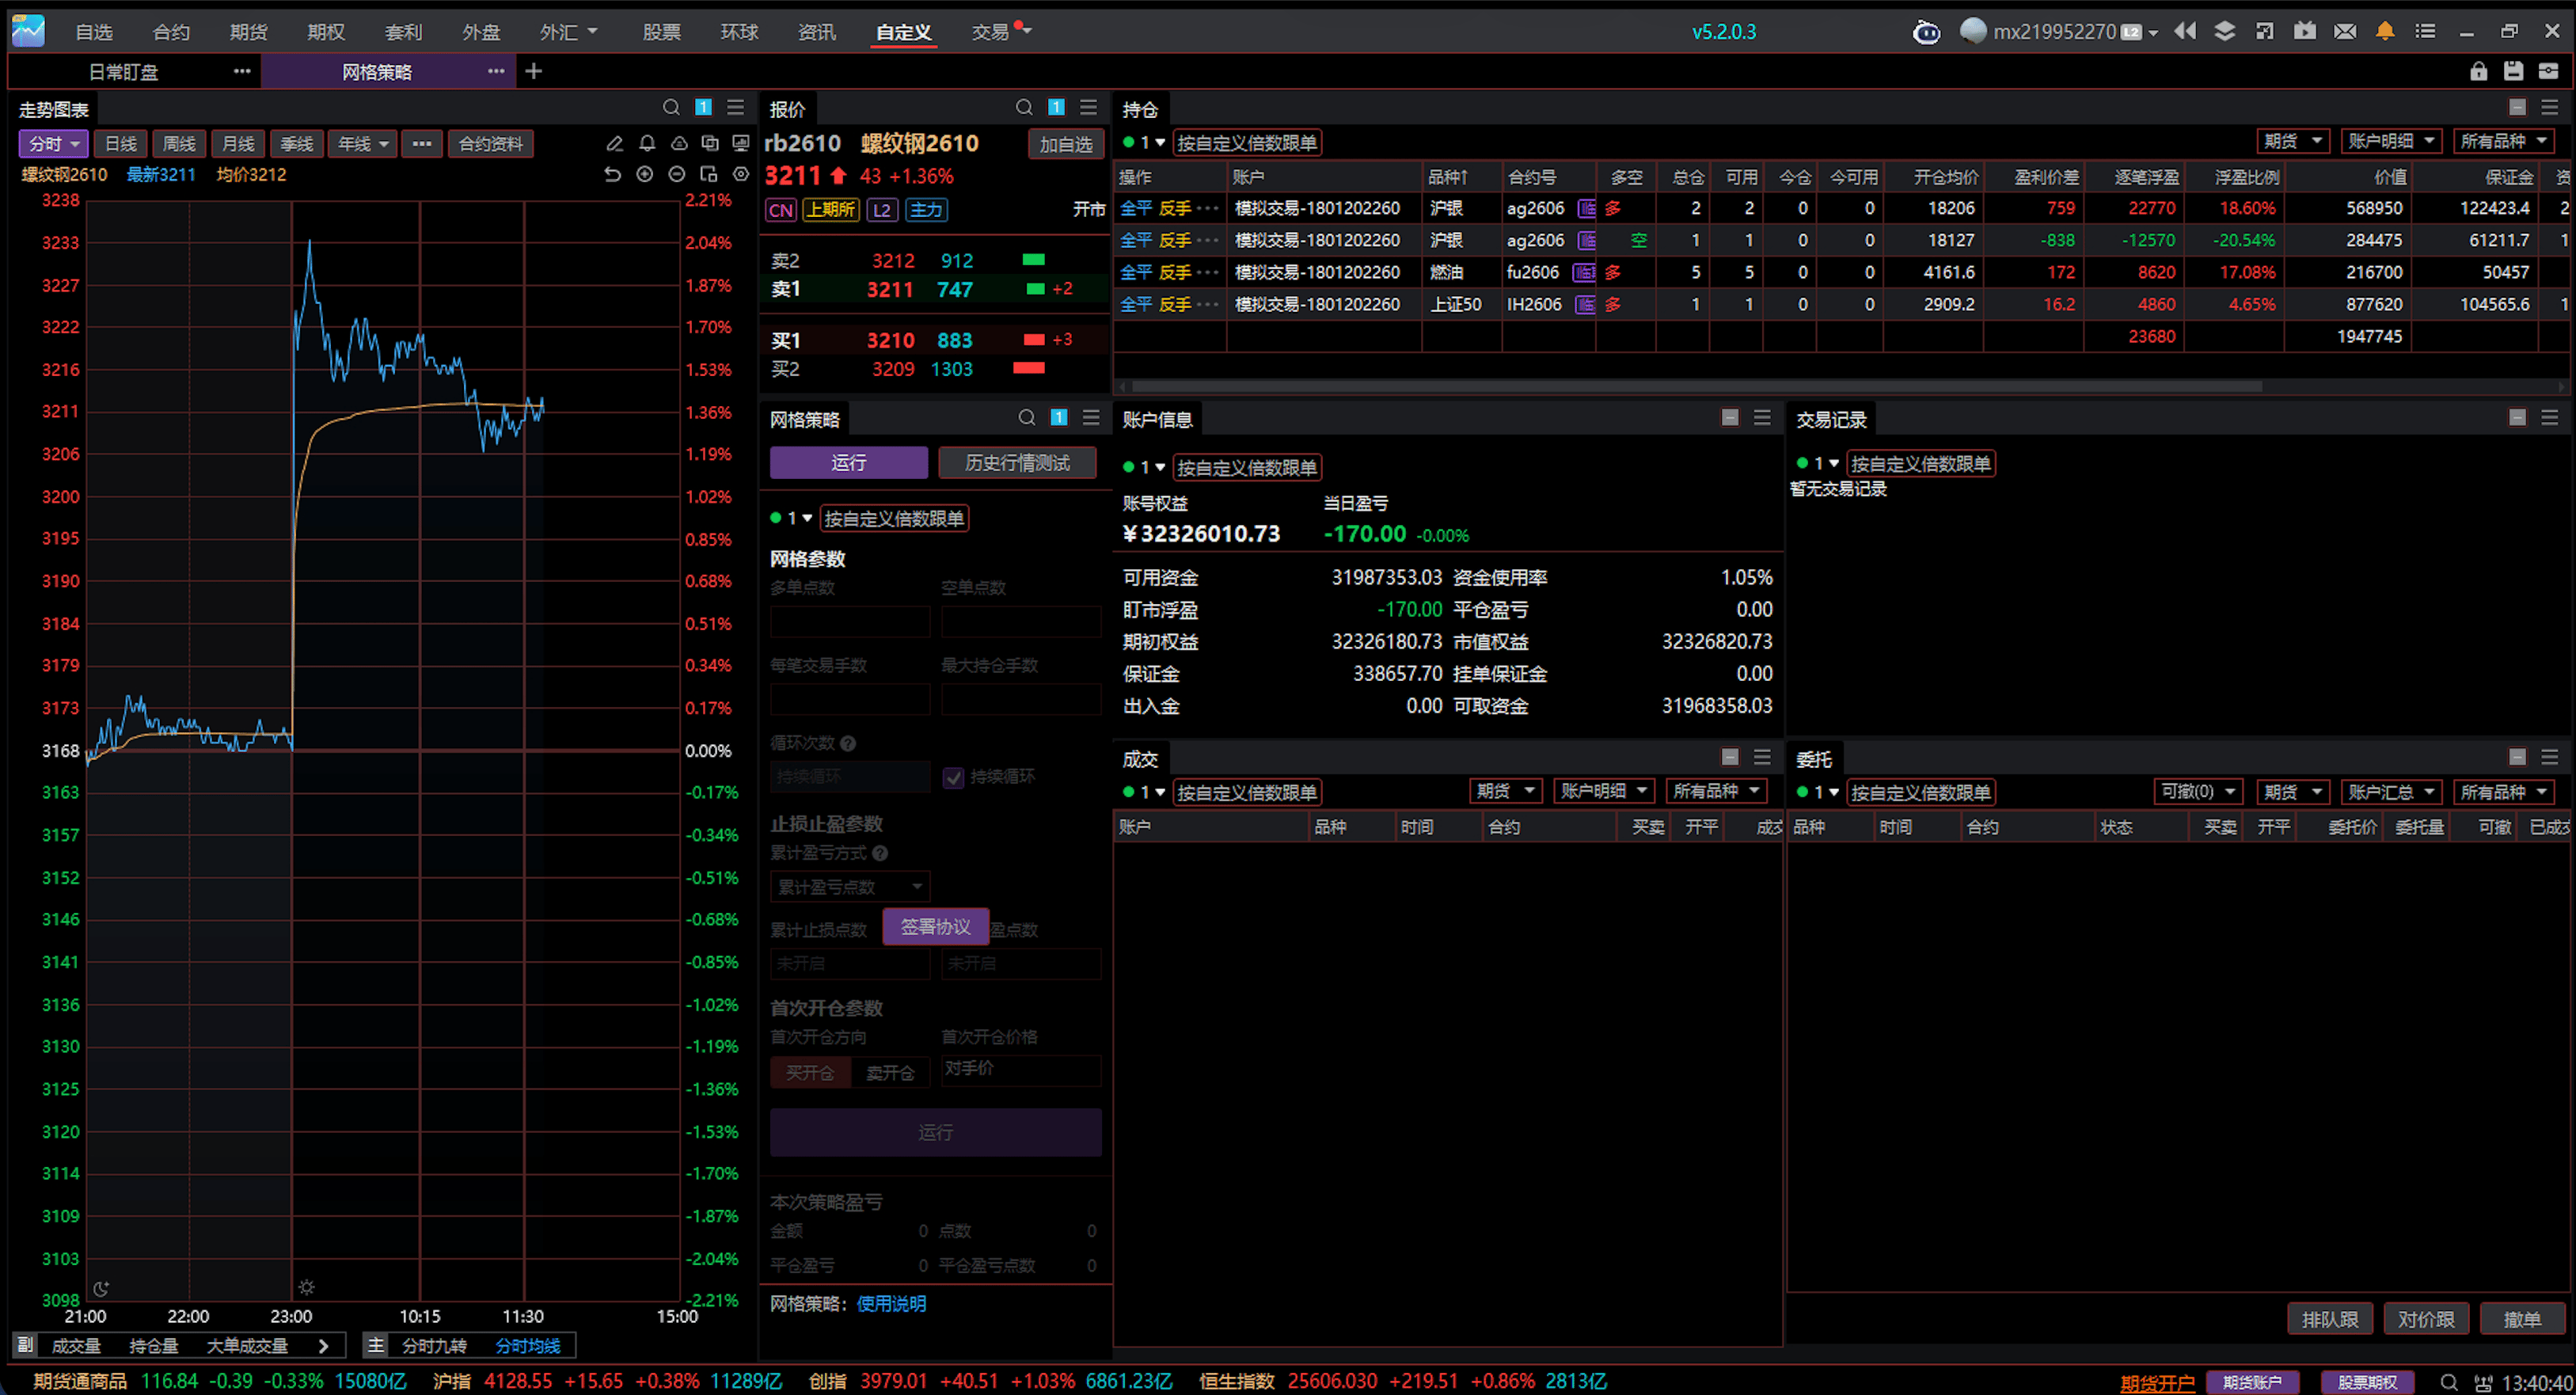Open the 持仓 panel hamburger menu
This screenshot has height=1395, width=2576.
coord(2550,108)
